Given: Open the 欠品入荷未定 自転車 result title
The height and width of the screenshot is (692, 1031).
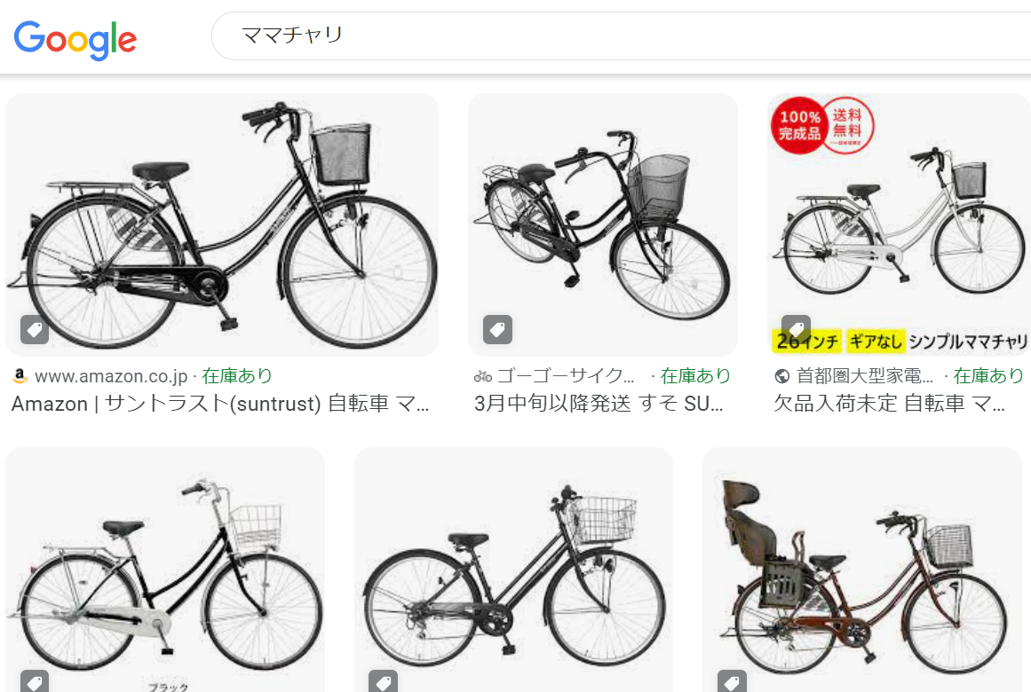Looking at the screenshot, I should tap(889, 403).
